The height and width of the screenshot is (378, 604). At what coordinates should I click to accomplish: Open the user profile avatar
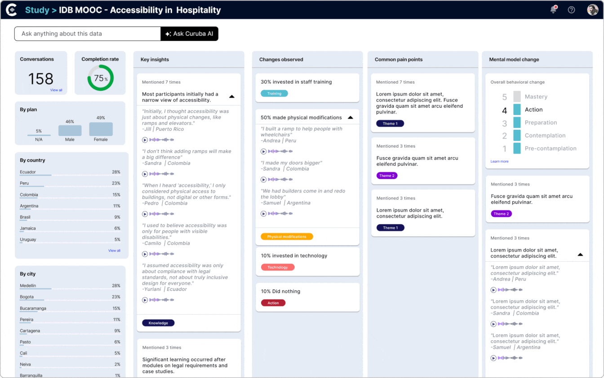coord(593,9)
